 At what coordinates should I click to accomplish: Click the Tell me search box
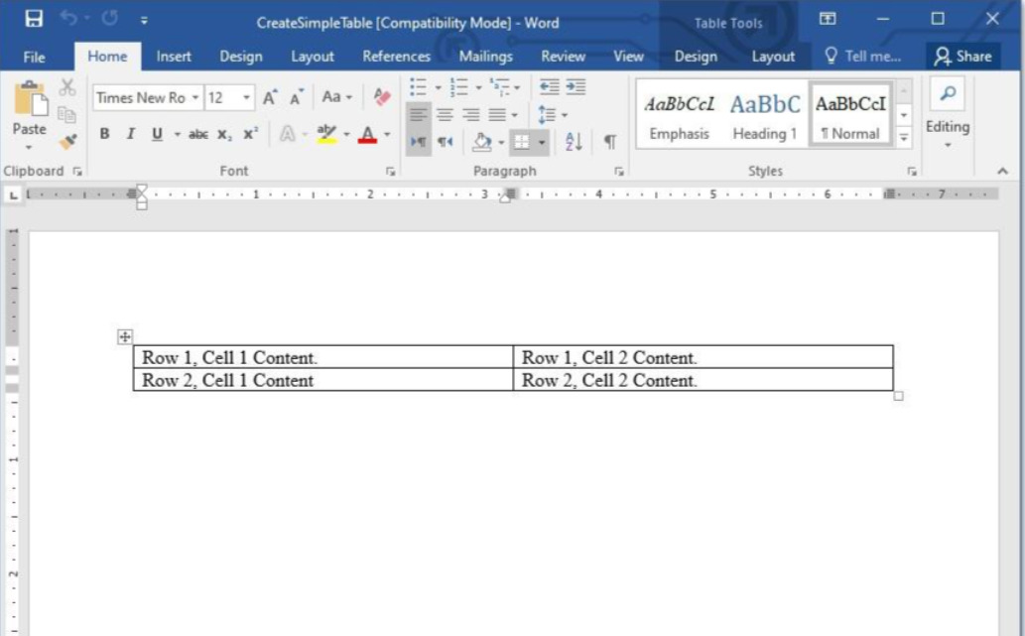point(863,57)
